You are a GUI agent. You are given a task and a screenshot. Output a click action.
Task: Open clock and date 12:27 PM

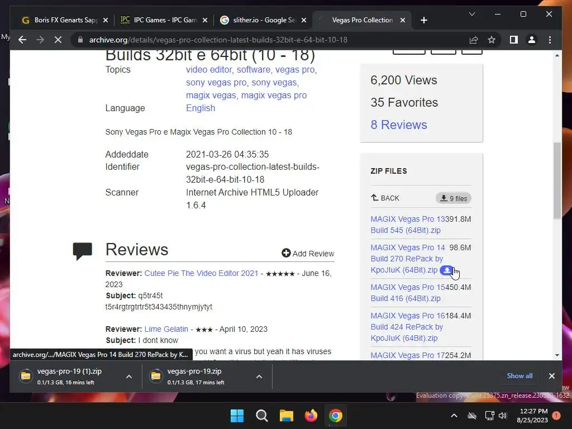click(532, 416)
